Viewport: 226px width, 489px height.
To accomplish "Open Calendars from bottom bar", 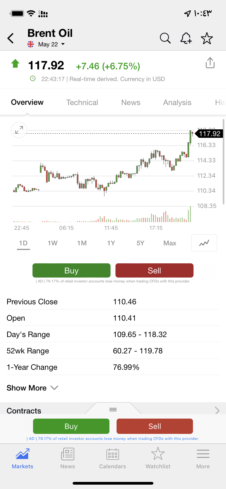I will [x=112, y=458].
